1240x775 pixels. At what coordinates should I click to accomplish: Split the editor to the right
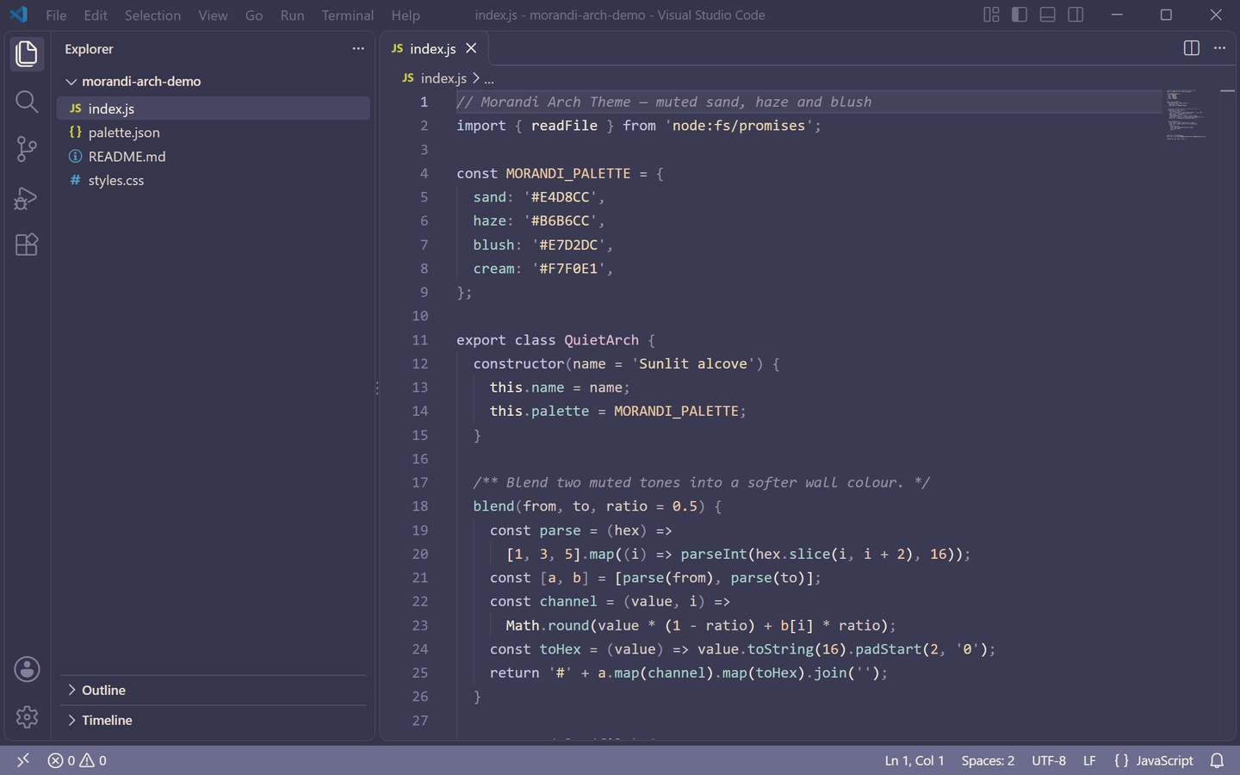point(1192,48)
